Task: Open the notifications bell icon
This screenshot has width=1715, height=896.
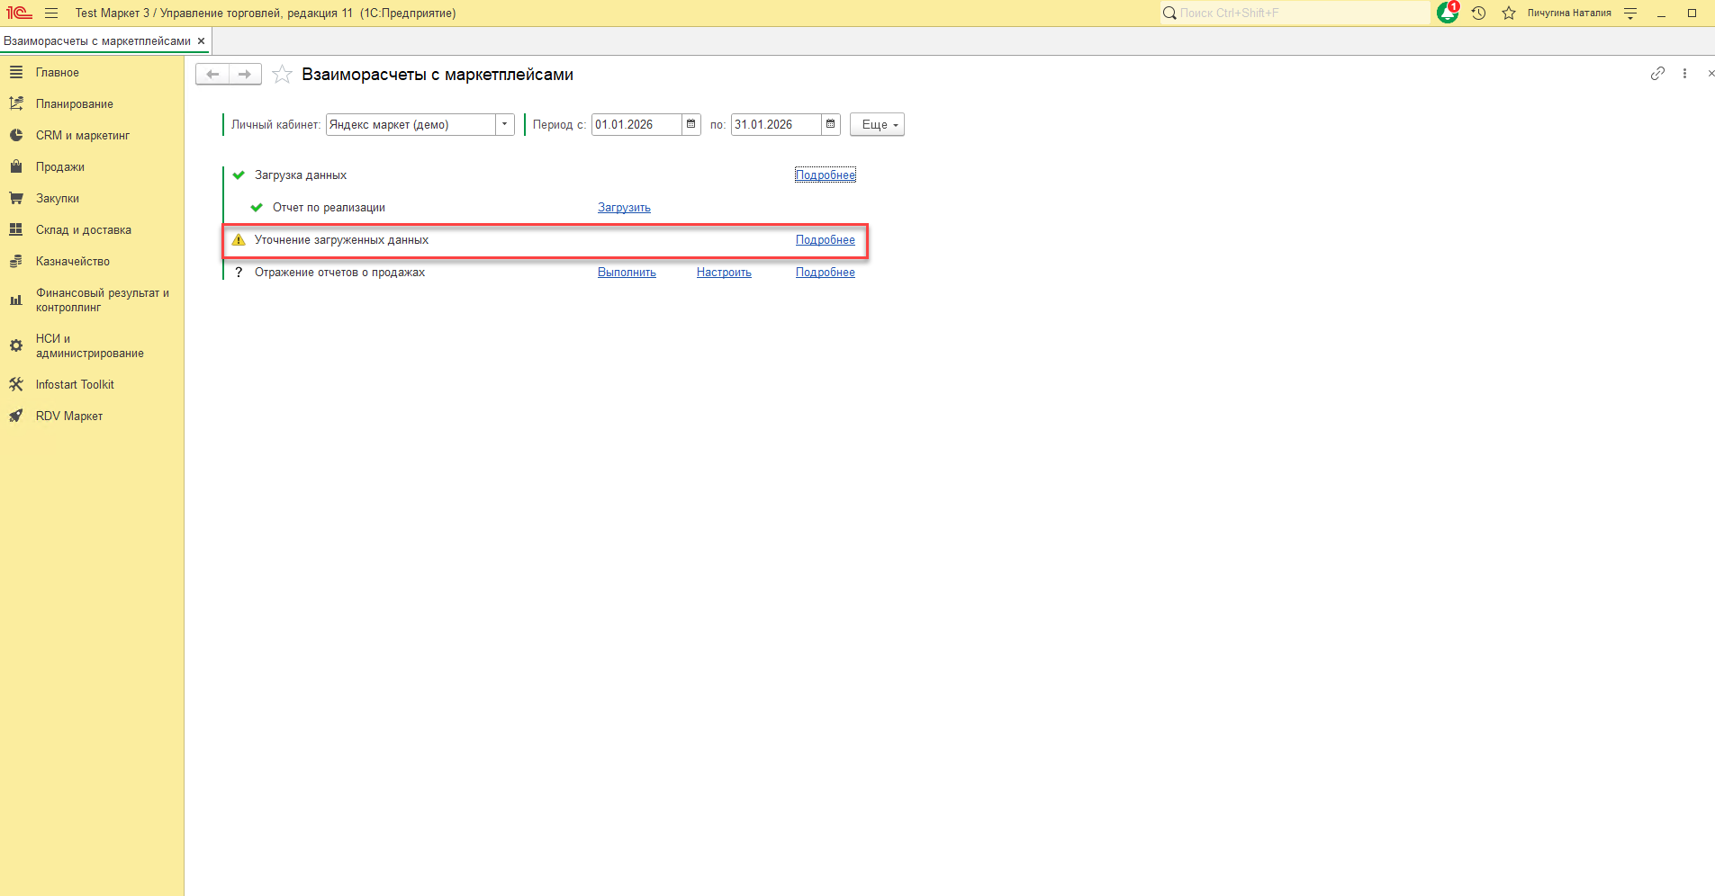Action: coord(1448,13)
